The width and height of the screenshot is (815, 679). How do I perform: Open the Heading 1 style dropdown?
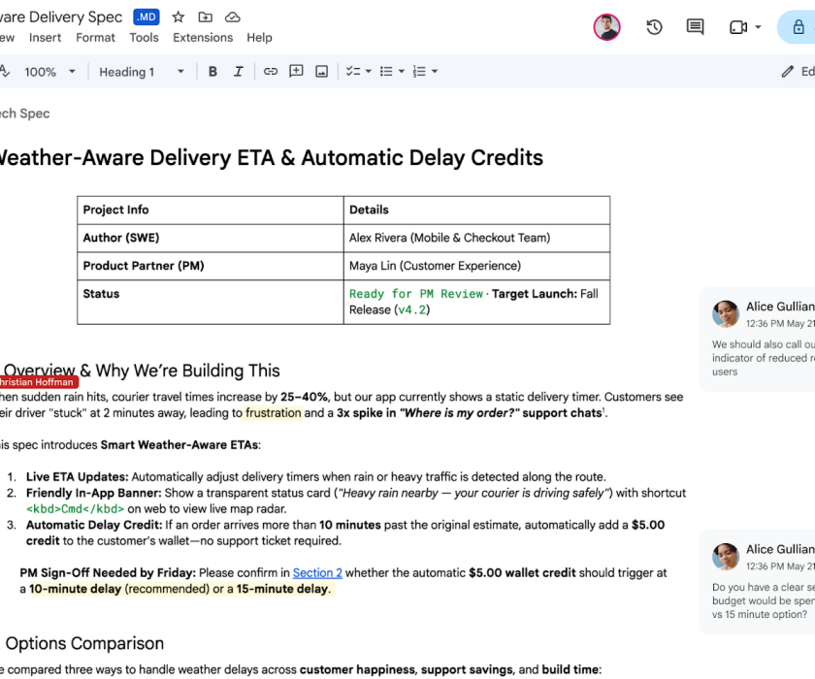(x=142, y=72)
